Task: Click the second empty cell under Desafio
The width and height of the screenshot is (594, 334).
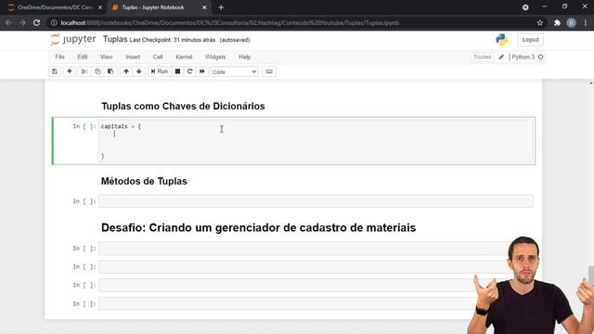Action: coord(303,267)
